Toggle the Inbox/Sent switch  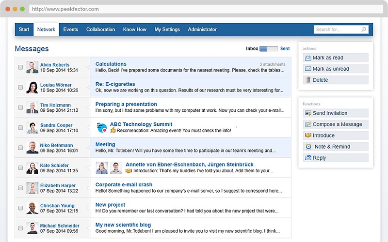[x=269, y=49]
